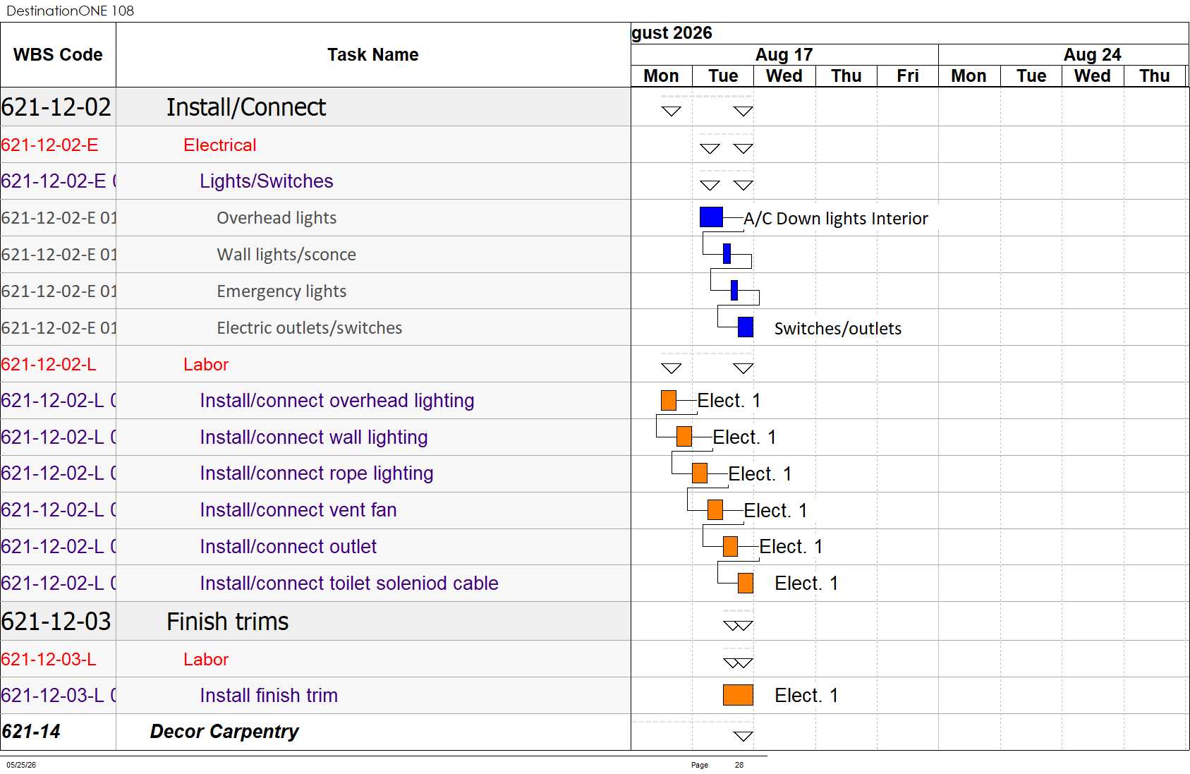Select Install/connect overhead lighting task
This screenshot has width=1190, height=774.
pyautogui.click(x=337, y=401)
